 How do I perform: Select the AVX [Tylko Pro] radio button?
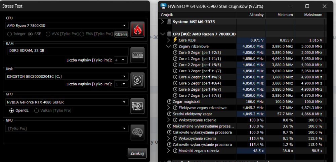[48, 34]
